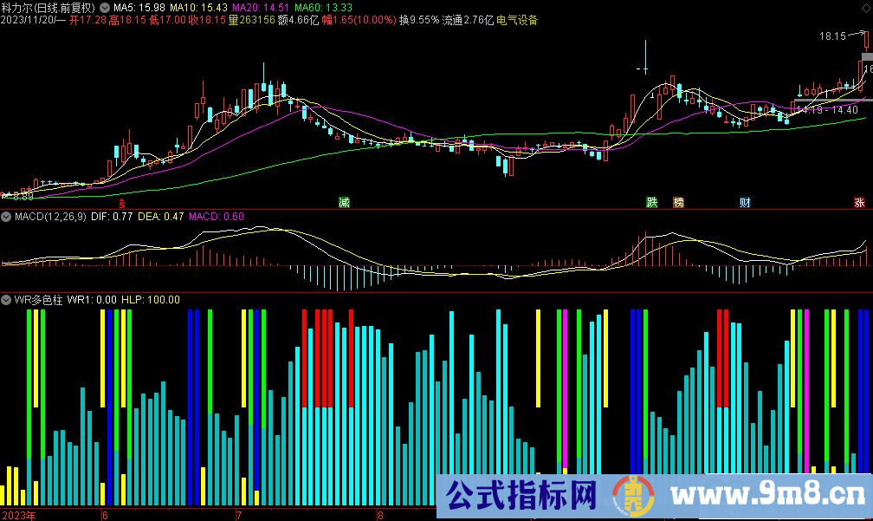Viewport: 873px width, 521px height.
Task: Click the 2023年 timeline label
Action: 18,516
